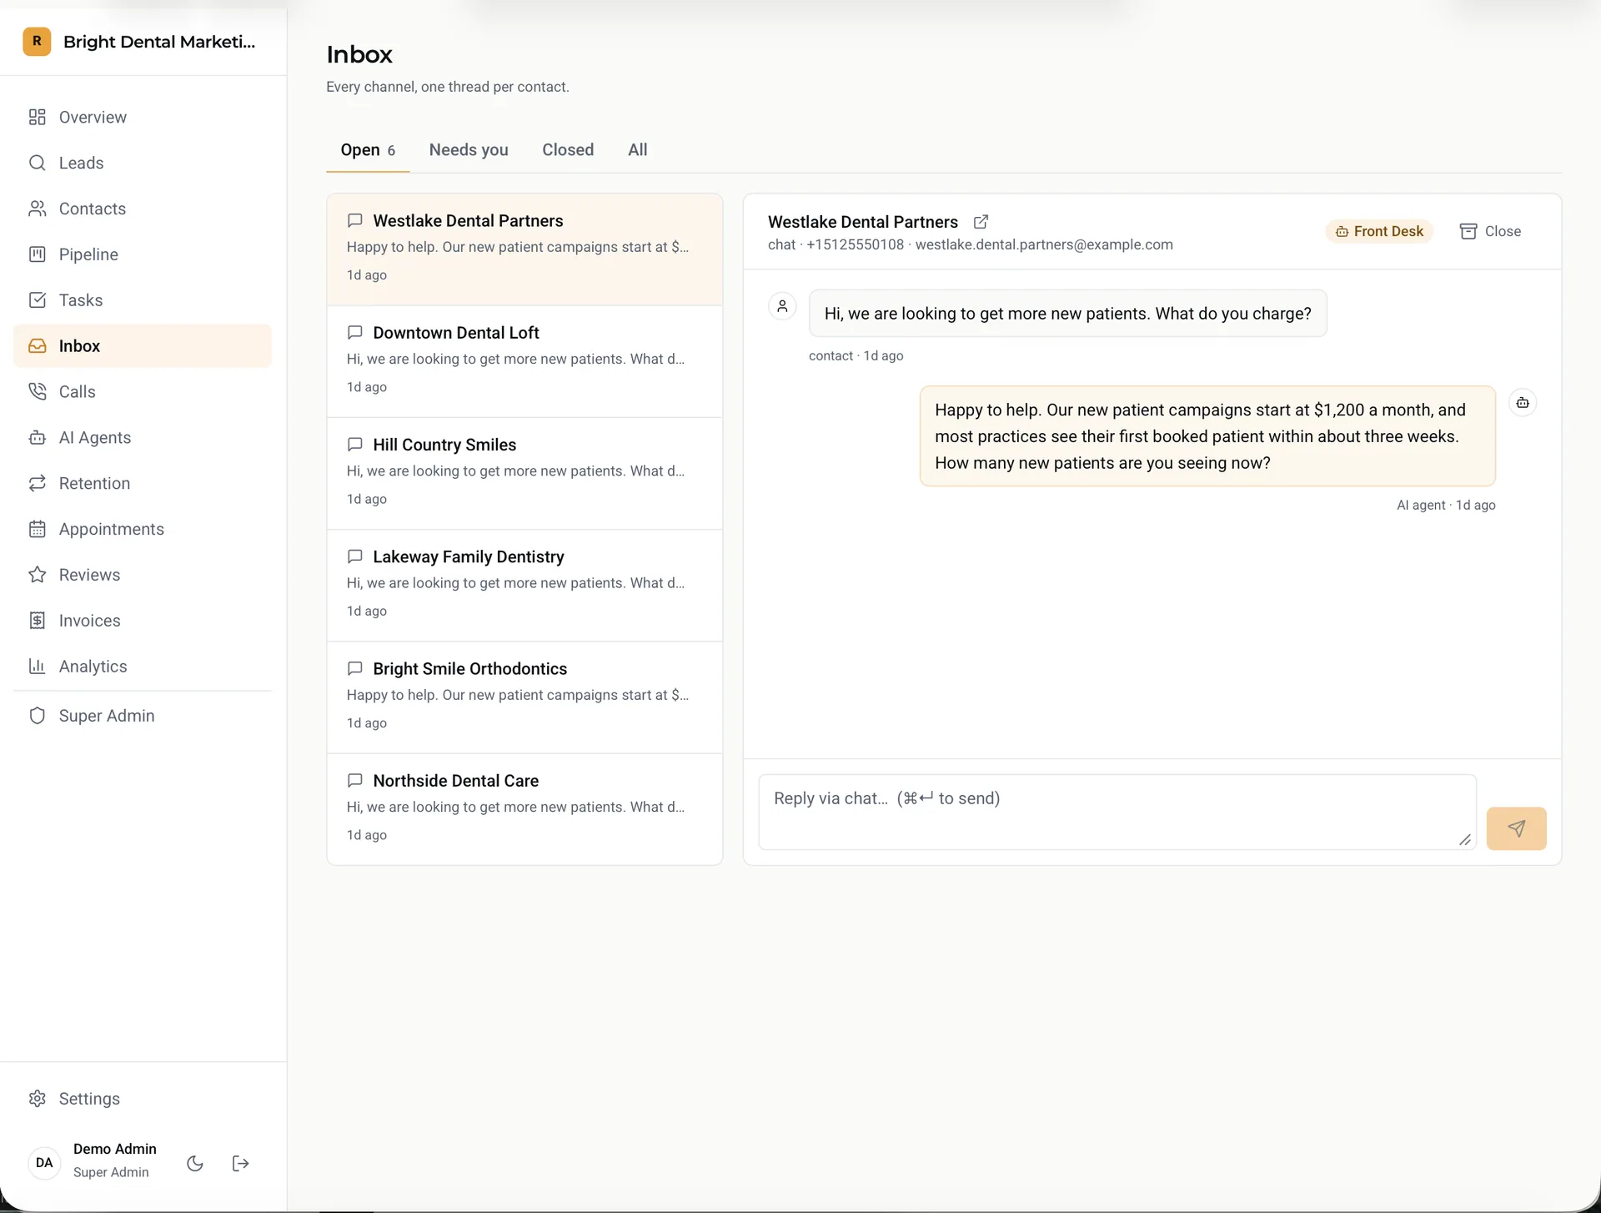This screenshot has width=1601, height=1213.
Task: Click the Front Desk agent badge
Action: (1379, 231)
